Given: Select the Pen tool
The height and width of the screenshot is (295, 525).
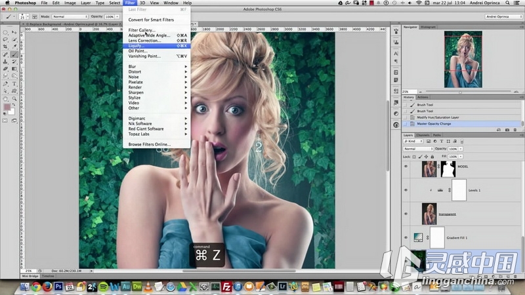Looking at the screenshot, I should (5, 84).
